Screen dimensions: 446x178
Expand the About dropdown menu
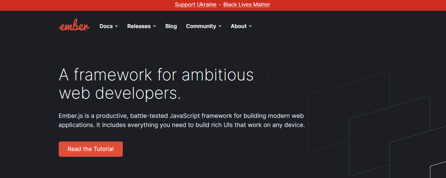241,26
